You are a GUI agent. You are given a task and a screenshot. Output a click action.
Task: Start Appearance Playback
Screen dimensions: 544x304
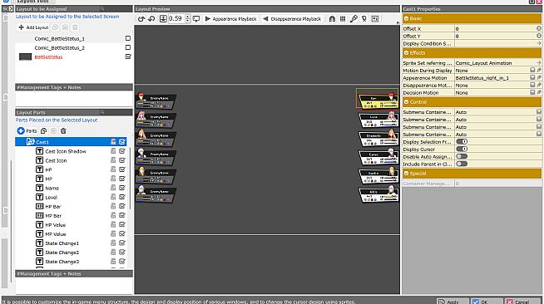point(230,19)
